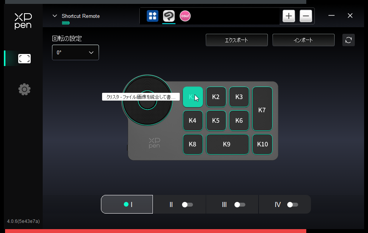The width and height of the screenshot is (368, 233).
Task: Select the K9 wide key
Action: click(x=227, y=144)
